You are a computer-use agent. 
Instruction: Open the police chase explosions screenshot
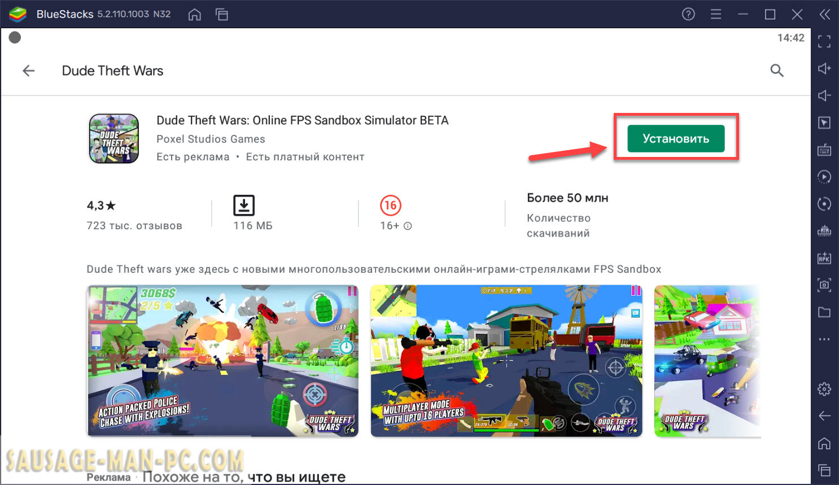point(223,361)
